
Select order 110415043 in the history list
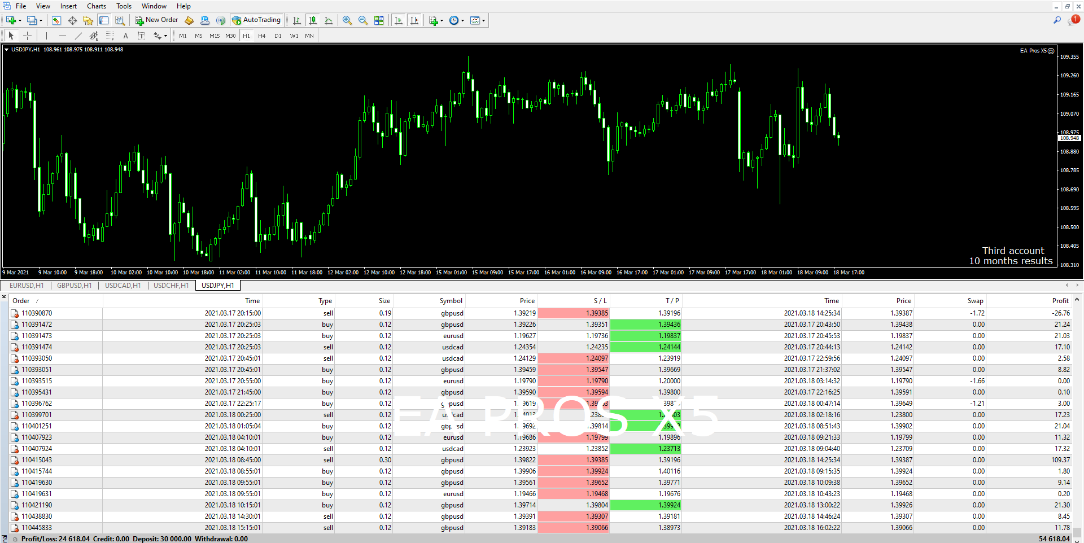(x=37, y=460)
